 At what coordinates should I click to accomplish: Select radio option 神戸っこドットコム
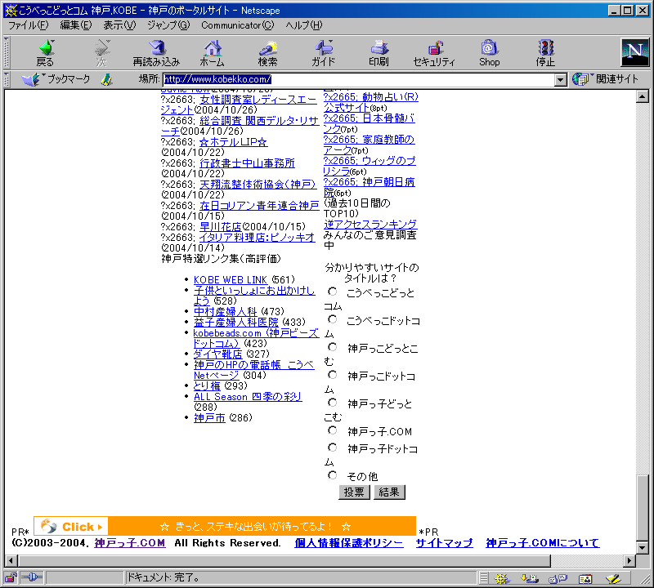(x=333, y=375)
